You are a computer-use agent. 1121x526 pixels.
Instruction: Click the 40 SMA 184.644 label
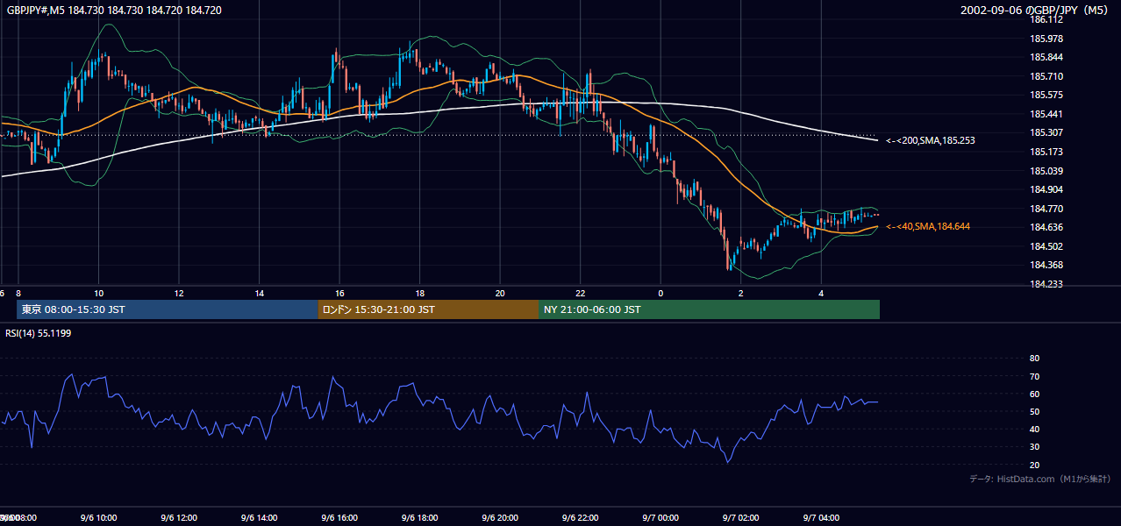point(927,226)
